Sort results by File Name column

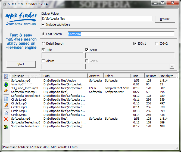pos(26,76)
